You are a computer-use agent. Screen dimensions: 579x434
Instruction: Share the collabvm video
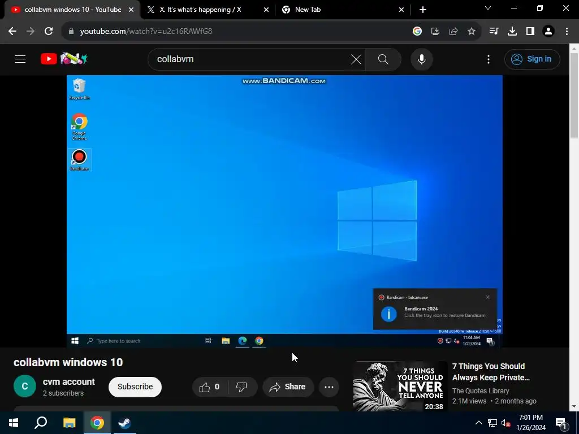pos(288,387)
